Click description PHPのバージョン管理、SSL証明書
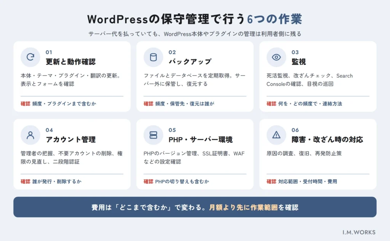 point(194,158)
